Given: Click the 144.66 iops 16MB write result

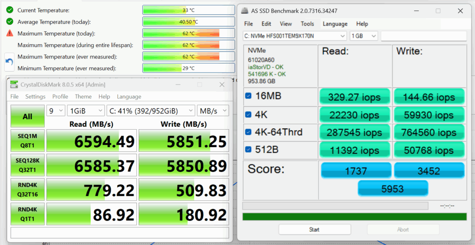Looking at the screenshot, I should (x=429, y=97).
